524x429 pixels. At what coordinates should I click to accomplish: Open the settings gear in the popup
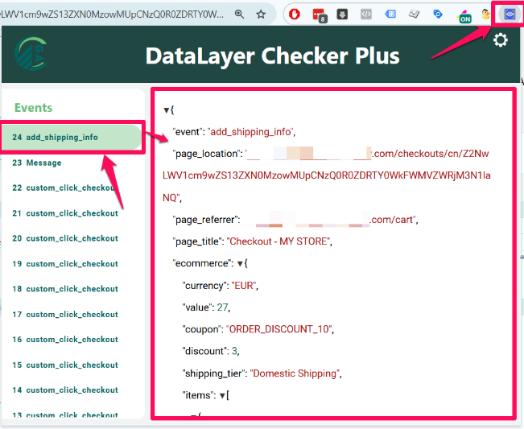[x=501, y=40]
